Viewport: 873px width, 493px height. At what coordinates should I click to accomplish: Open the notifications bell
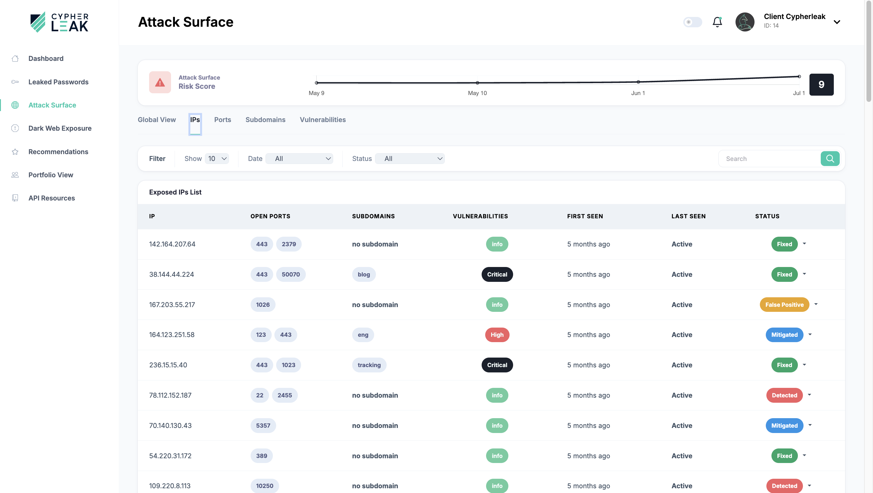click(x=717, y=22)
